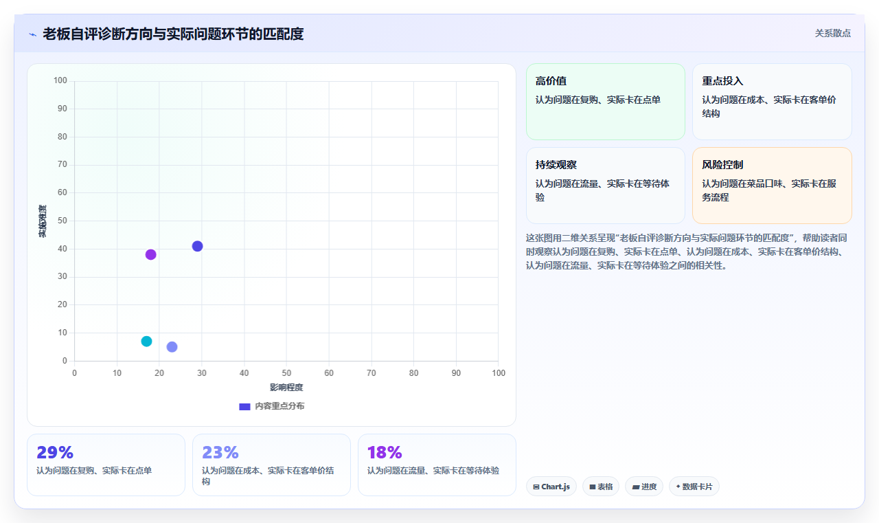Select the 表格 tag chip
The width and height of the screenshot is (879, 523).
coord(601,487)
